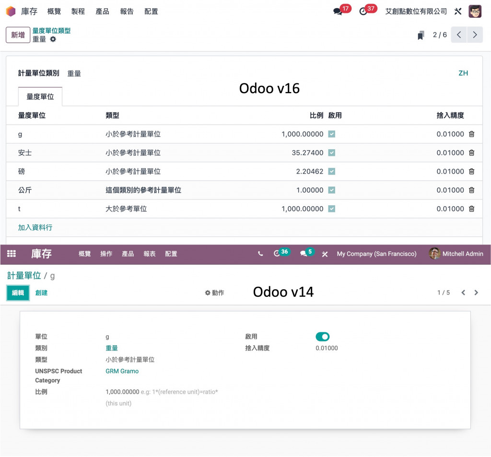Open the v14 apps grid menu icon
The width and height of the screenshot is (491, 457).
[12, 254]
